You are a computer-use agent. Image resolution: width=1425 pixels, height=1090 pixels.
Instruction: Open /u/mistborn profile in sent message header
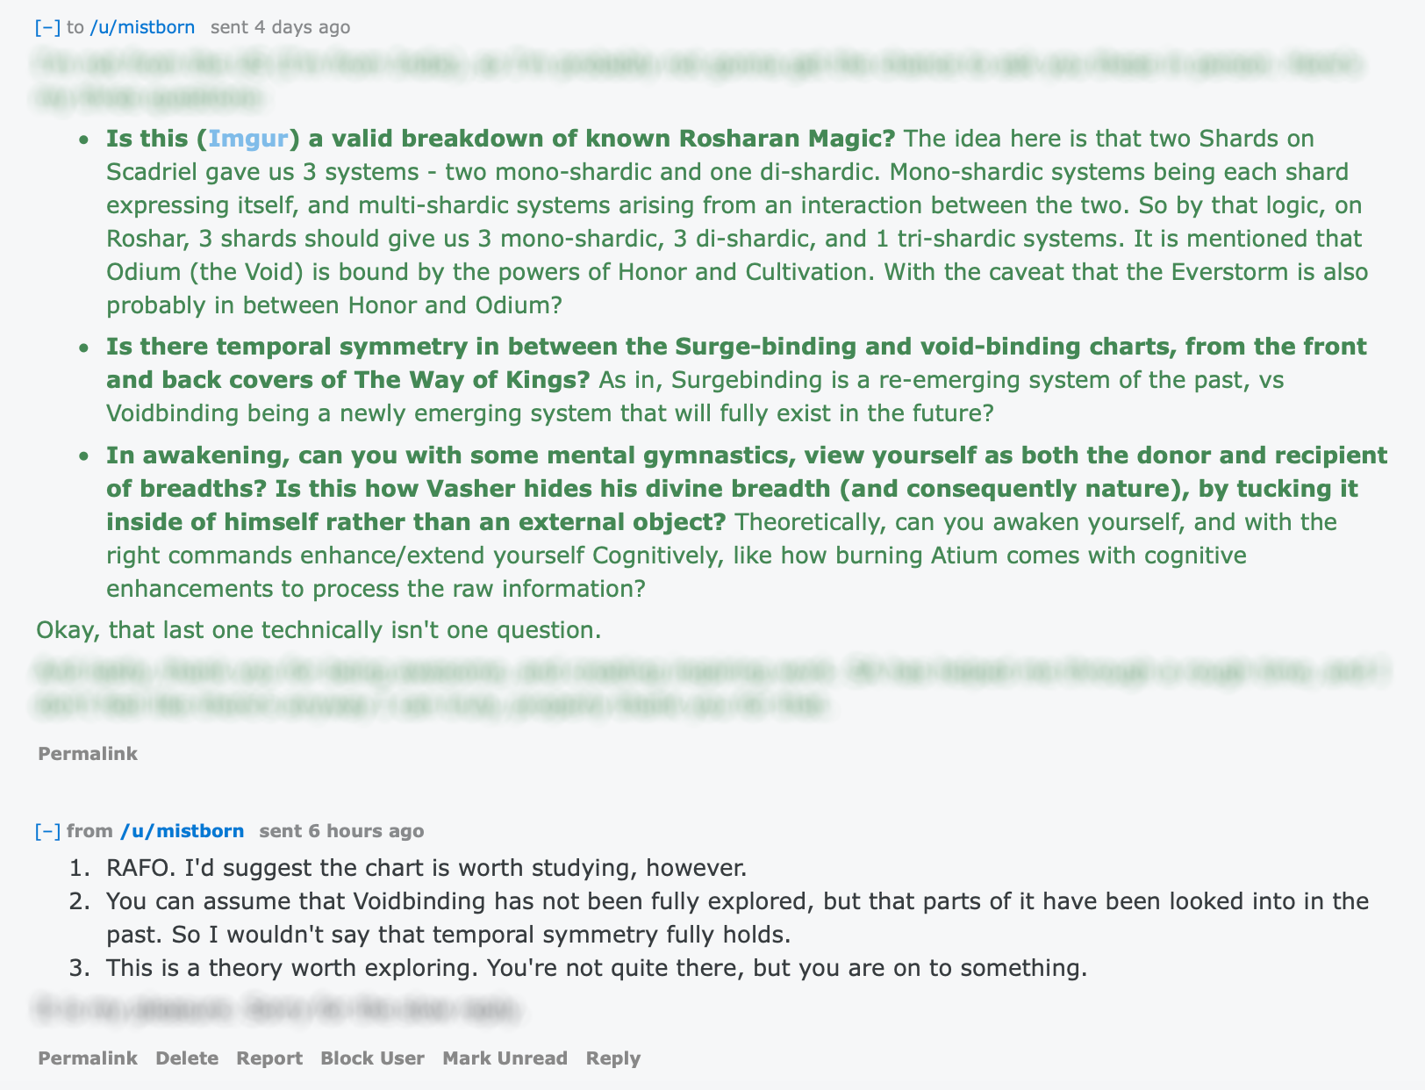[142, 27]
